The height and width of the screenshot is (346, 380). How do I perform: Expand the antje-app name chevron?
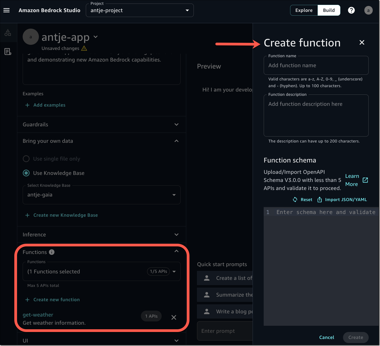96,37
